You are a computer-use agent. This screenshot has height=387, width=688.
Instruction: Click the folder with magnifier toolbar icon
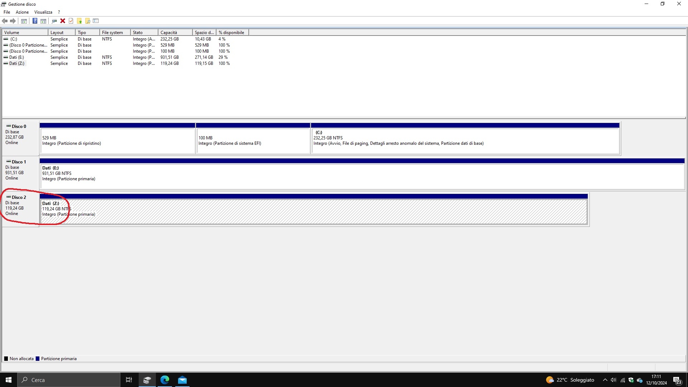(x=87, y=21)
